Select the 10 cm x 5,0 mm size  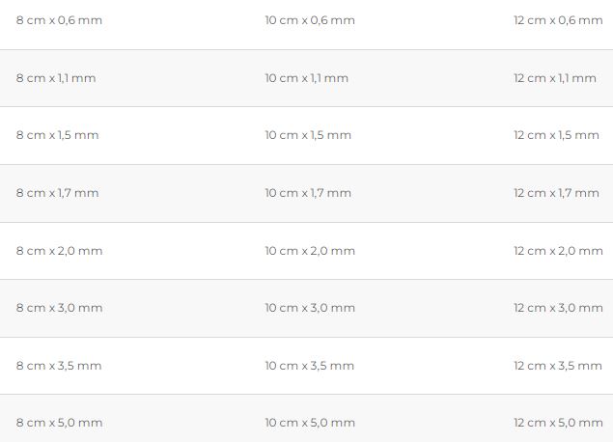310,423
